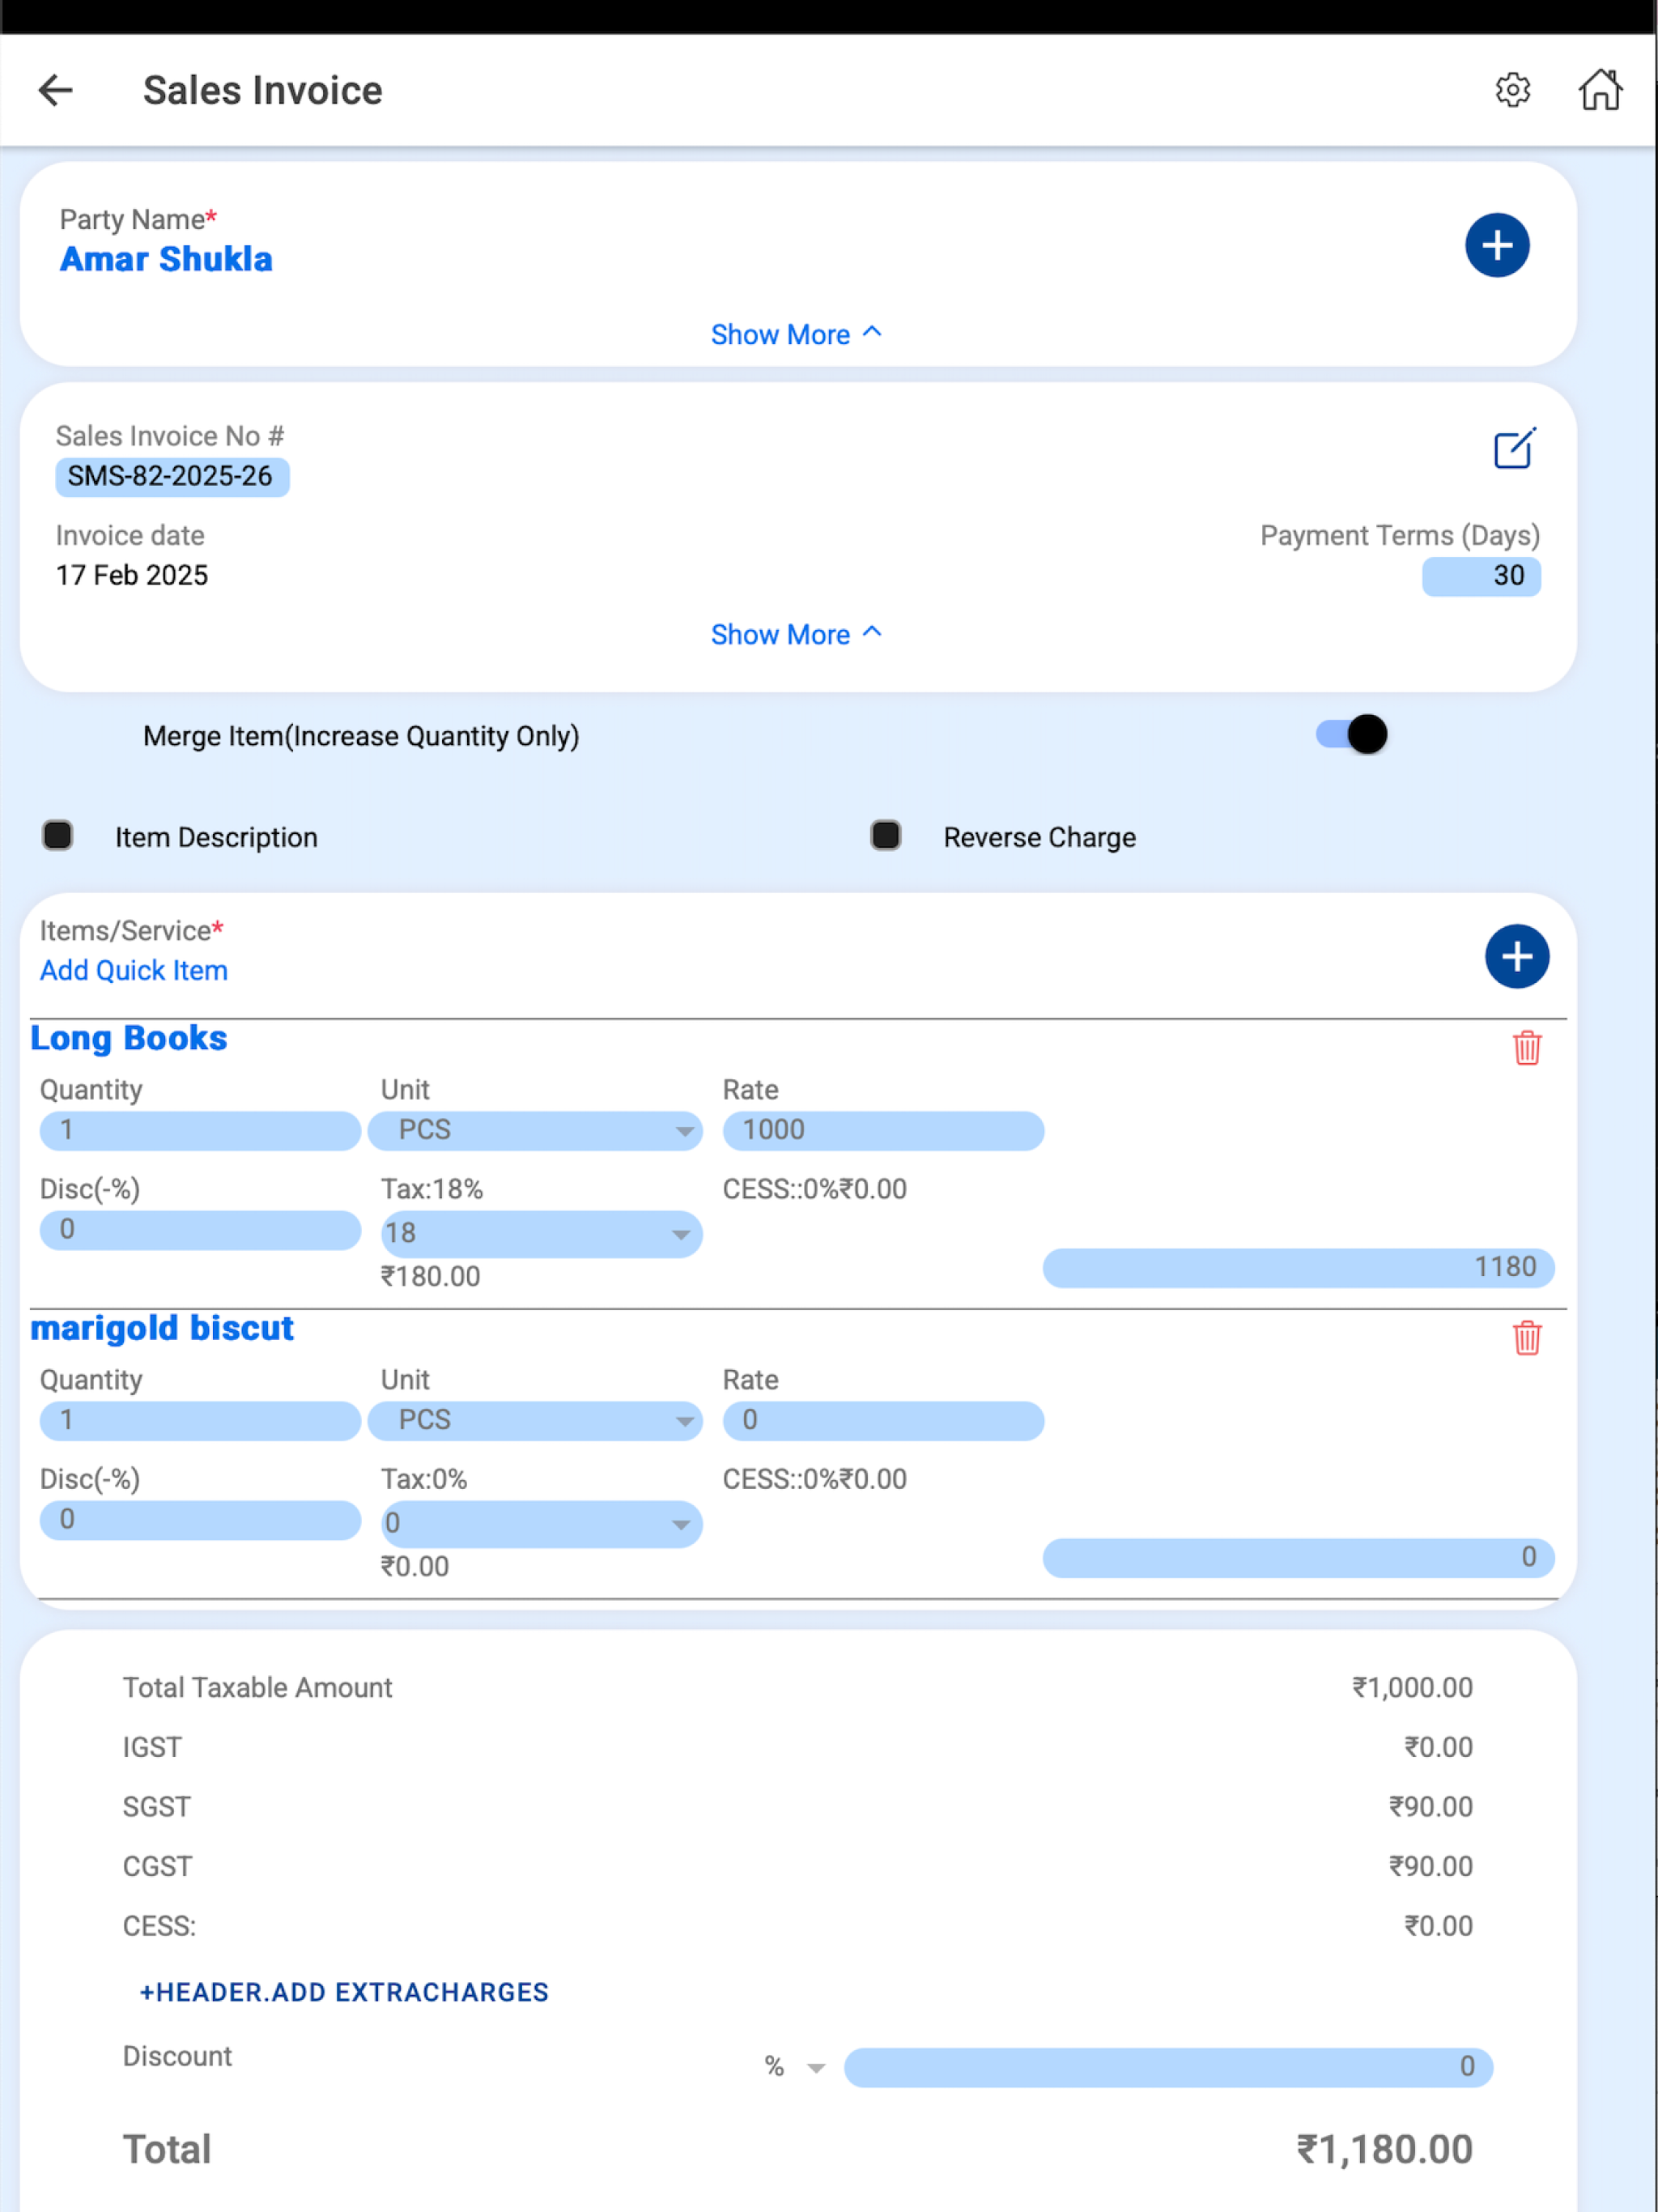Open Unit dropdown for Long Books

[535, 1131]
